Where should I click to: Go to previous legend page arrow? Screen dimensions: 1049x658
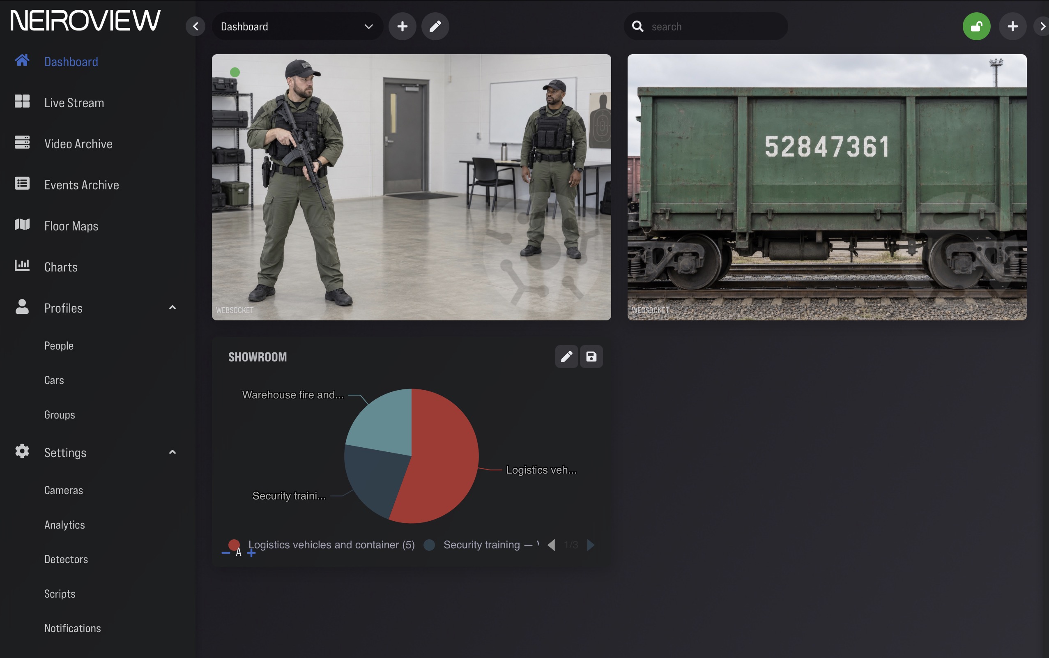click(x=552, y=545)
